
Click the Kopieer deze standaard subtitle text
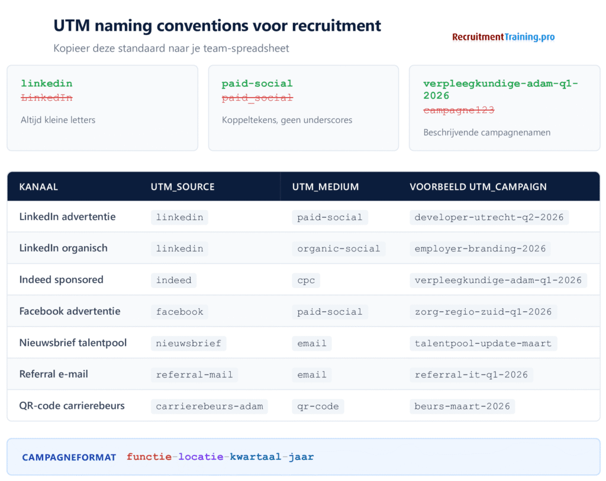pyautogui.click(x=170, y=49)
